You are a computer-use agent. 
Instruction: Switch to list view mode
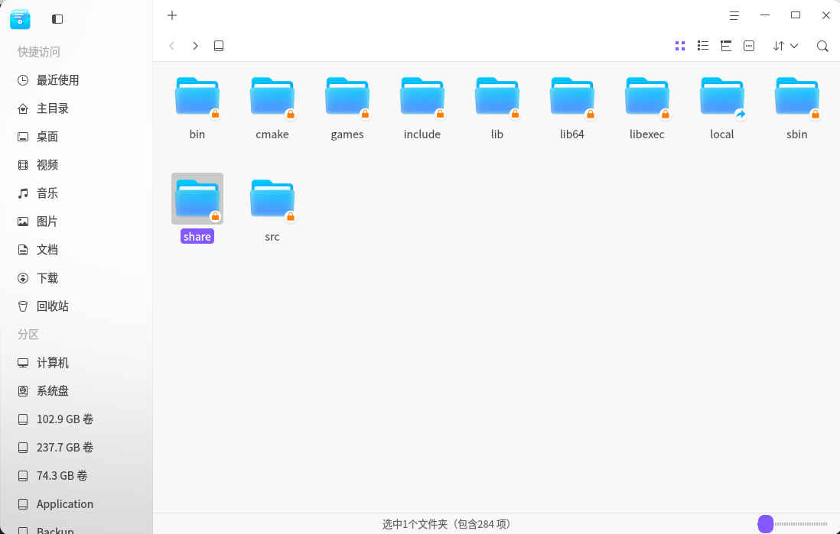(703, 46)
